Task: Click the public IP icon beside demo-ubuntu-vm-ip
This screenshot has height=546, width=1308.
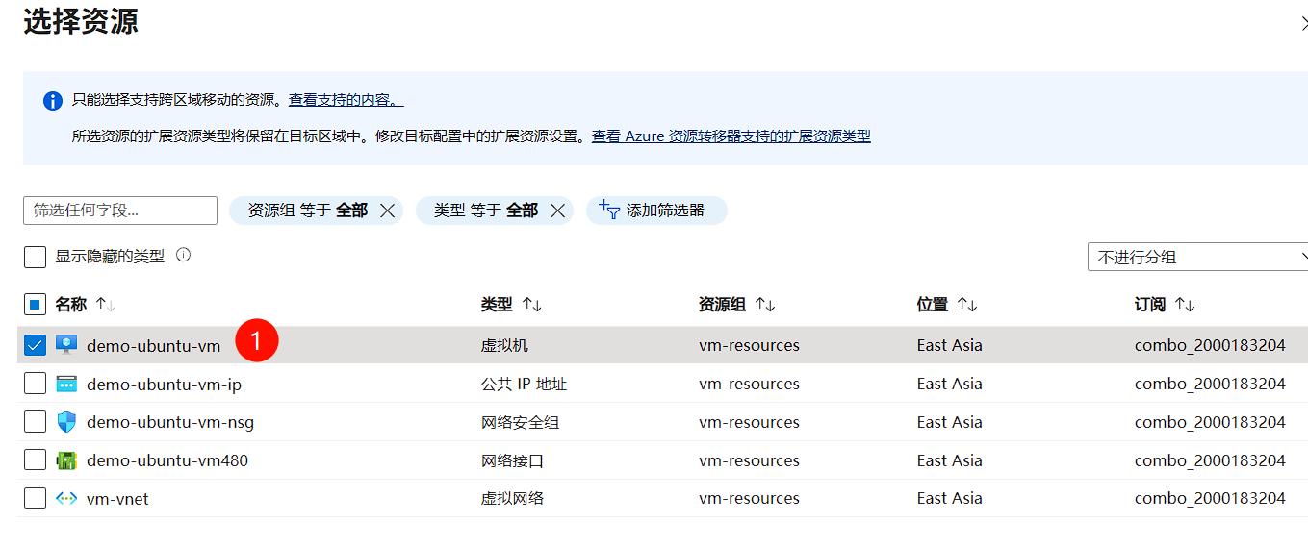Action: pyautogui.click(x=65, y=384)
